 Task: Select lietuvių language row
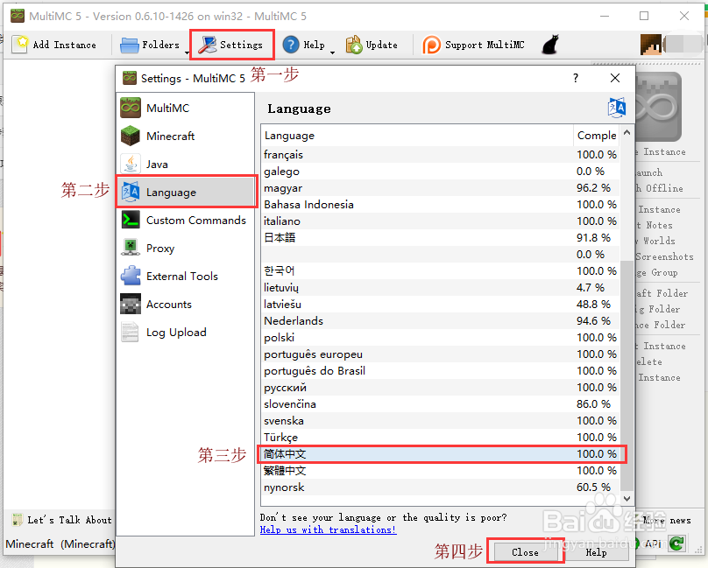(440, 287)
